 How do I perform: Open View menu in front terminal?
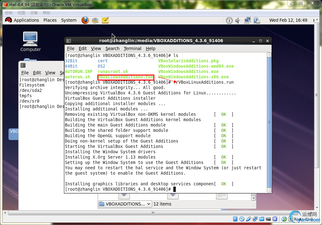(x=96, y=48)
